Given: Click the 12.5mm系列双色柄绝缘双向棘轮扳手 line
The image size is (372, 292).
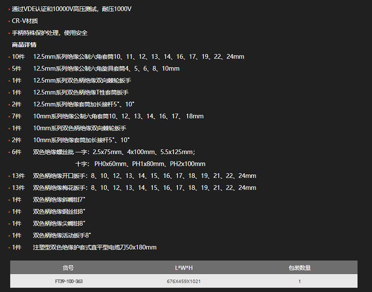Looking at the screenshot, I should [x=82, y=80].
